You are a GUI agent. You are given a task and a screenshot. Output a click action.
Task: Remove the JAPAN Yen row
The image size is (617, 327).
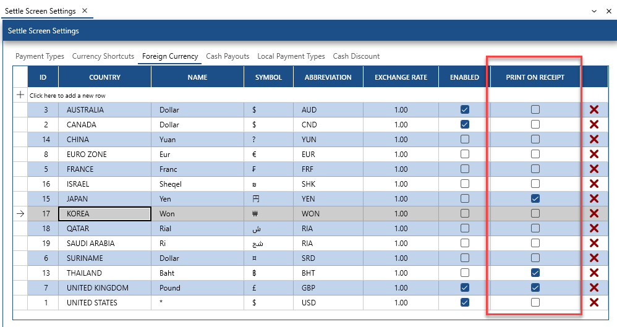[594, 198]
